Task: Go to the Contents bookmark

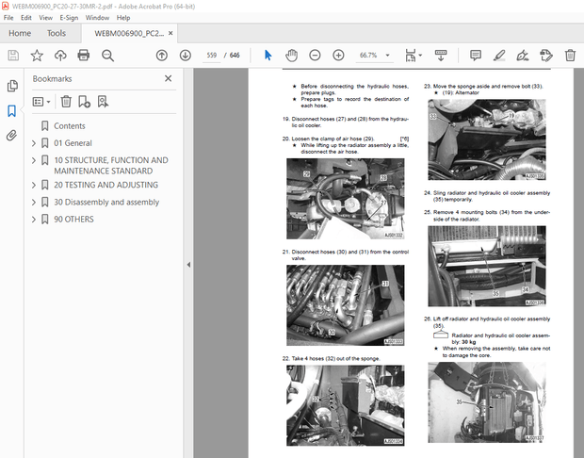Action: pos(70,126)
